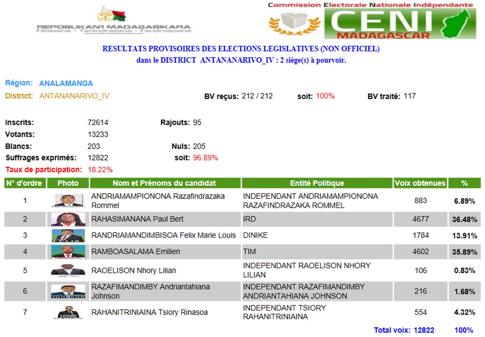Click the percentage cell 4.32%
Image resolution: width=485 pixels, height=337 pixels.
tap(464, 312)
